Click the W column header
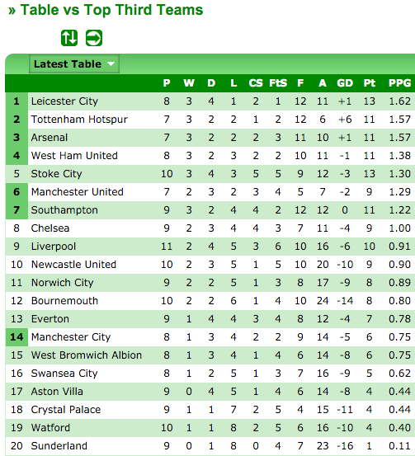The height and width of the screenshot is (456, 415). point(189,83)
